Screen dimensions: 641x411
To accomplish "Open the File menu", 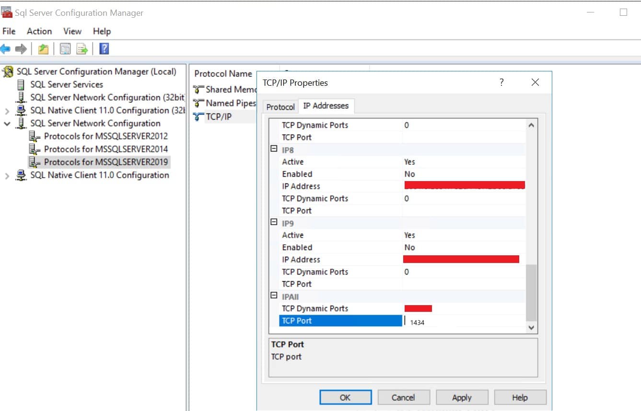I will pos(9,31).
